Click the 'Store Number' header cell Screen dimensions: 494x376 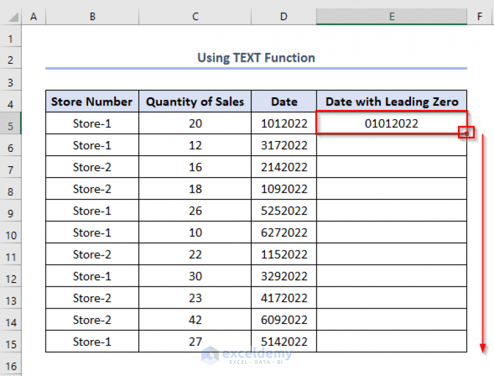click(92, 102)
